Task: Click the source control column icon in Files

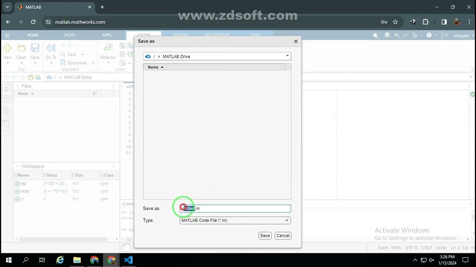Action: tap(95, 93)
